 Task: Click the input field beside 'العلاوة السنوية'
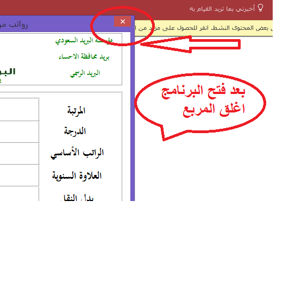[x=20, y=175]
